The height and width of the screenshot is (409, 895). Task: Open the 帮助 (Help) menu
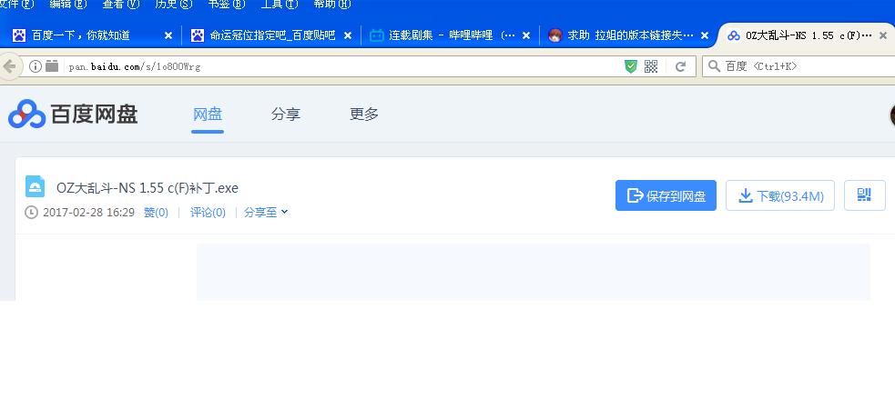[x=332, y=5]
